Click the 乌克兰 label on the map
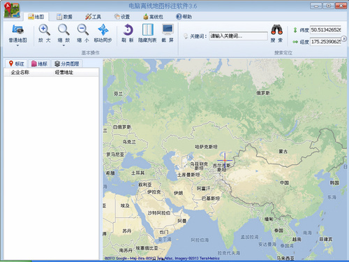 pos(129,142)
